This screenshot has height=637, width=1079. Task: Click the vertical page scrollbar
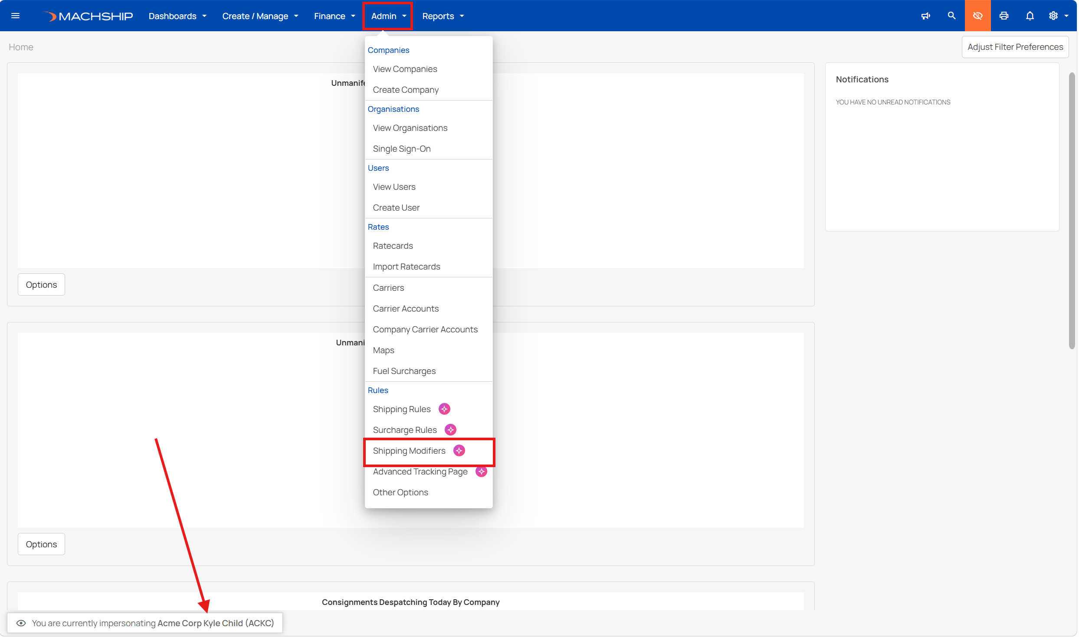[x=1072, y=210]
